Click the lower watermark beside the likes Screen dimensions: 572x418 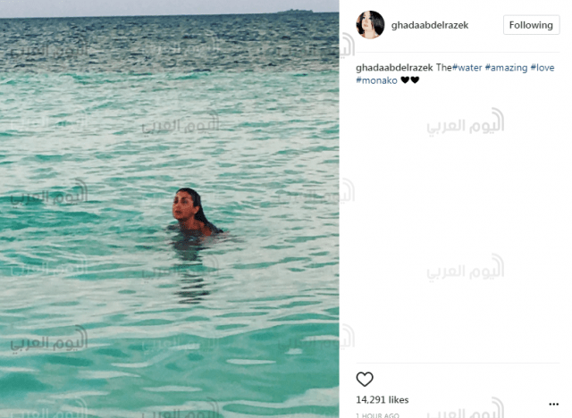466,408
